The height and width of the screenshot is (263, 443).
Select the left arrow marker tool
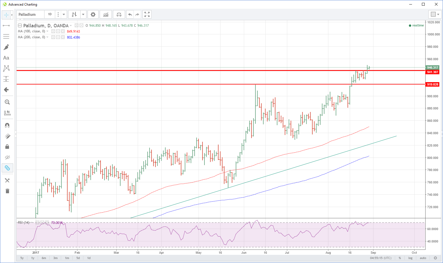pos(6,90)
